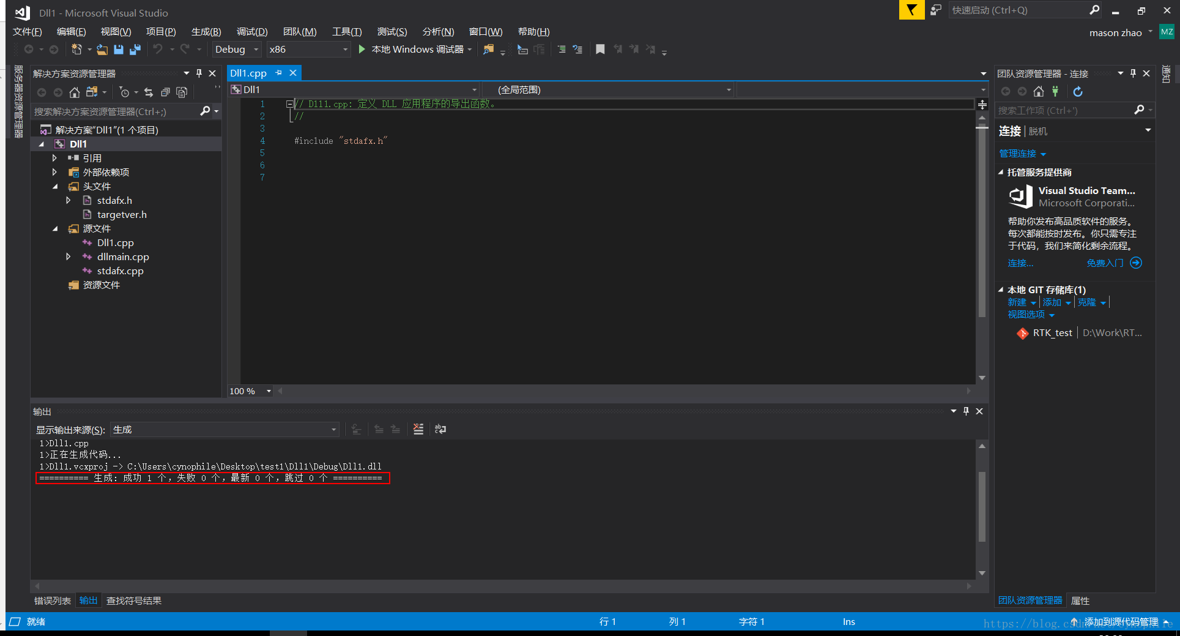Click the Uncomment selected lines icon
Viewport: 1180px width, 636px height.
[x=577, y=49]
